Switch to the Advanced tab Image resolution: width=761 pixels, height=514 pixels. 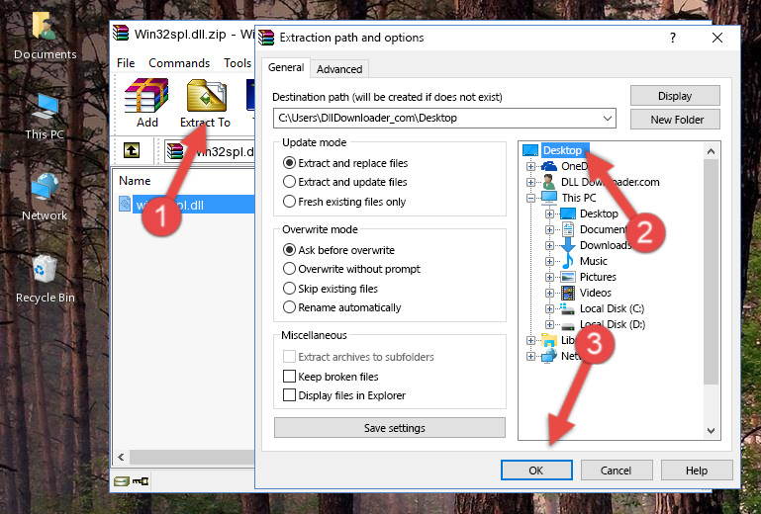tap(339, 69)
